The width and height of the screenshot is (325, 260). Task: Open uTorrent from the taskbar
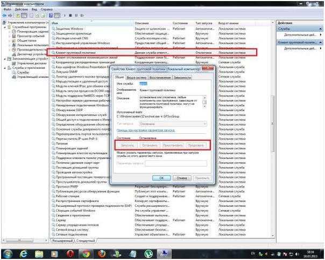tap(149, 254)
